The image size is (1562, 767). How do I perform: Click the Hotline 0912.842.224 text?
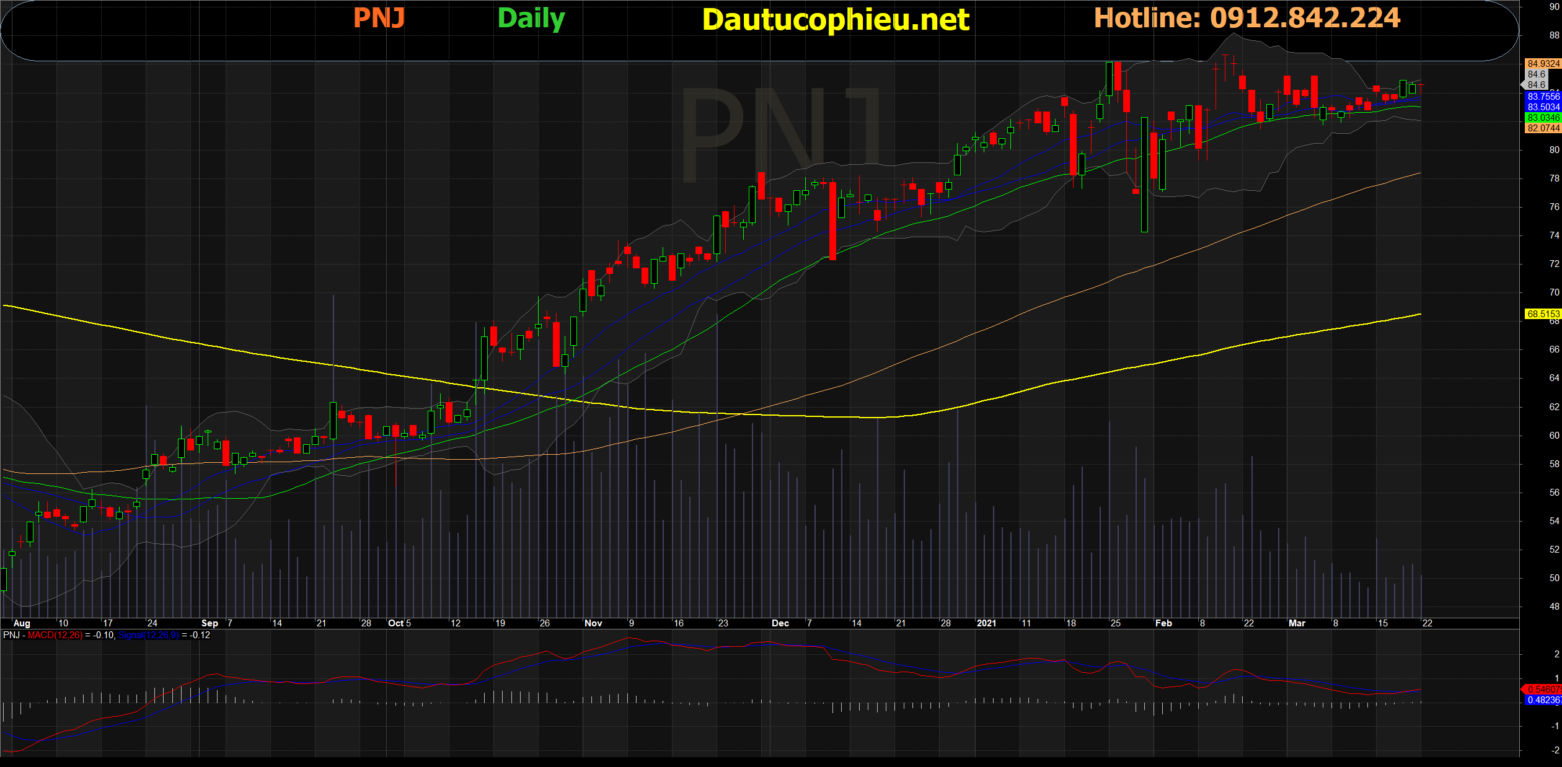coord(1247,18)
